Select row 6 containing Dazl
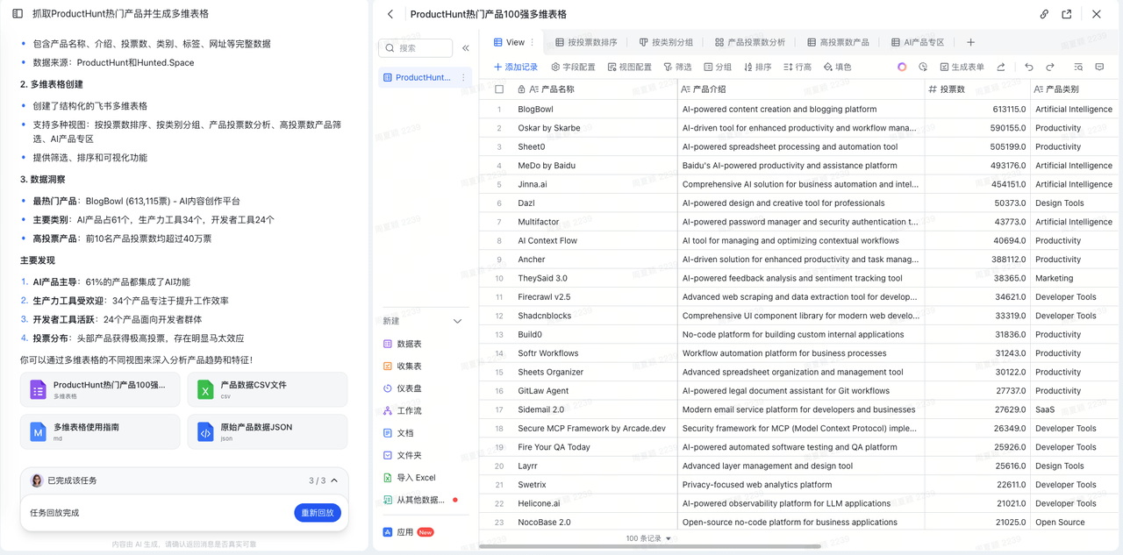Image resolution: width=1123 pixels, height=555 pixels. (x=499, y=203)
